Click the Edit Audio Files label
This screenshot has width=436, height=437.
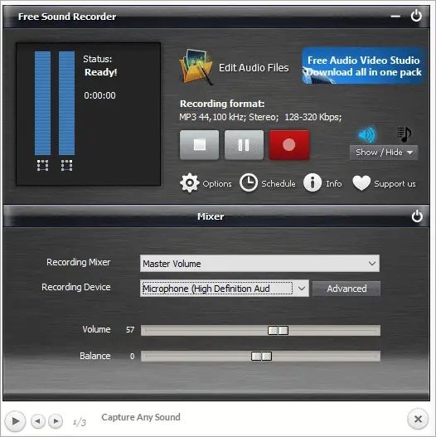pos(254,68)
